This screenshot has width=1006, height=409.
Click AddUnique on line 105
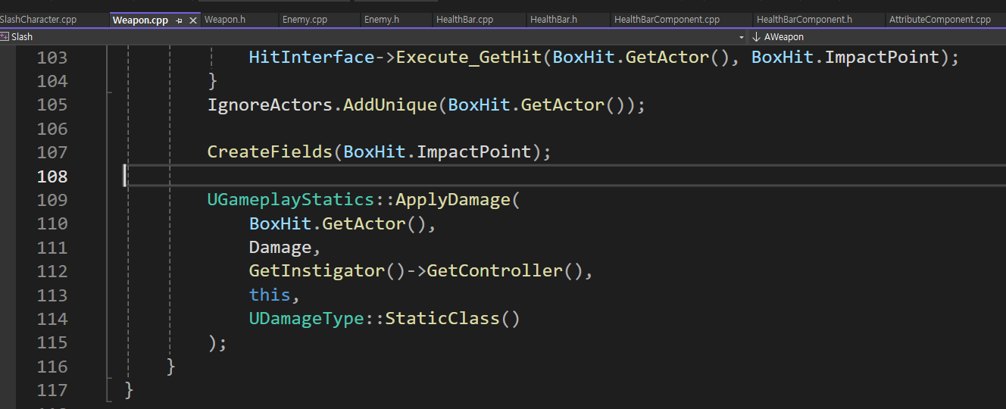(391, 105)
